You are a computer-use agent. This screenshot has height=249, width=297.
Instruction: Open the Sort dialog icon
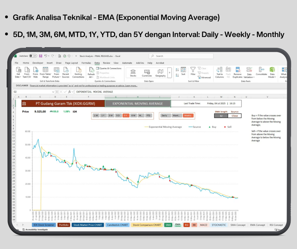point(183,71)
